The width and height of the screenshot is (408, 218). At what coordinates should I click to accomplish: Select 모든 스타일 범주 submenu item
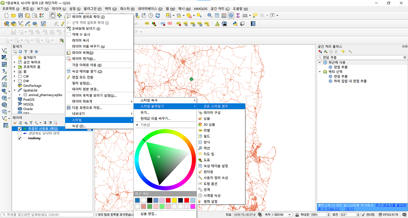click(x=221, y=106)
